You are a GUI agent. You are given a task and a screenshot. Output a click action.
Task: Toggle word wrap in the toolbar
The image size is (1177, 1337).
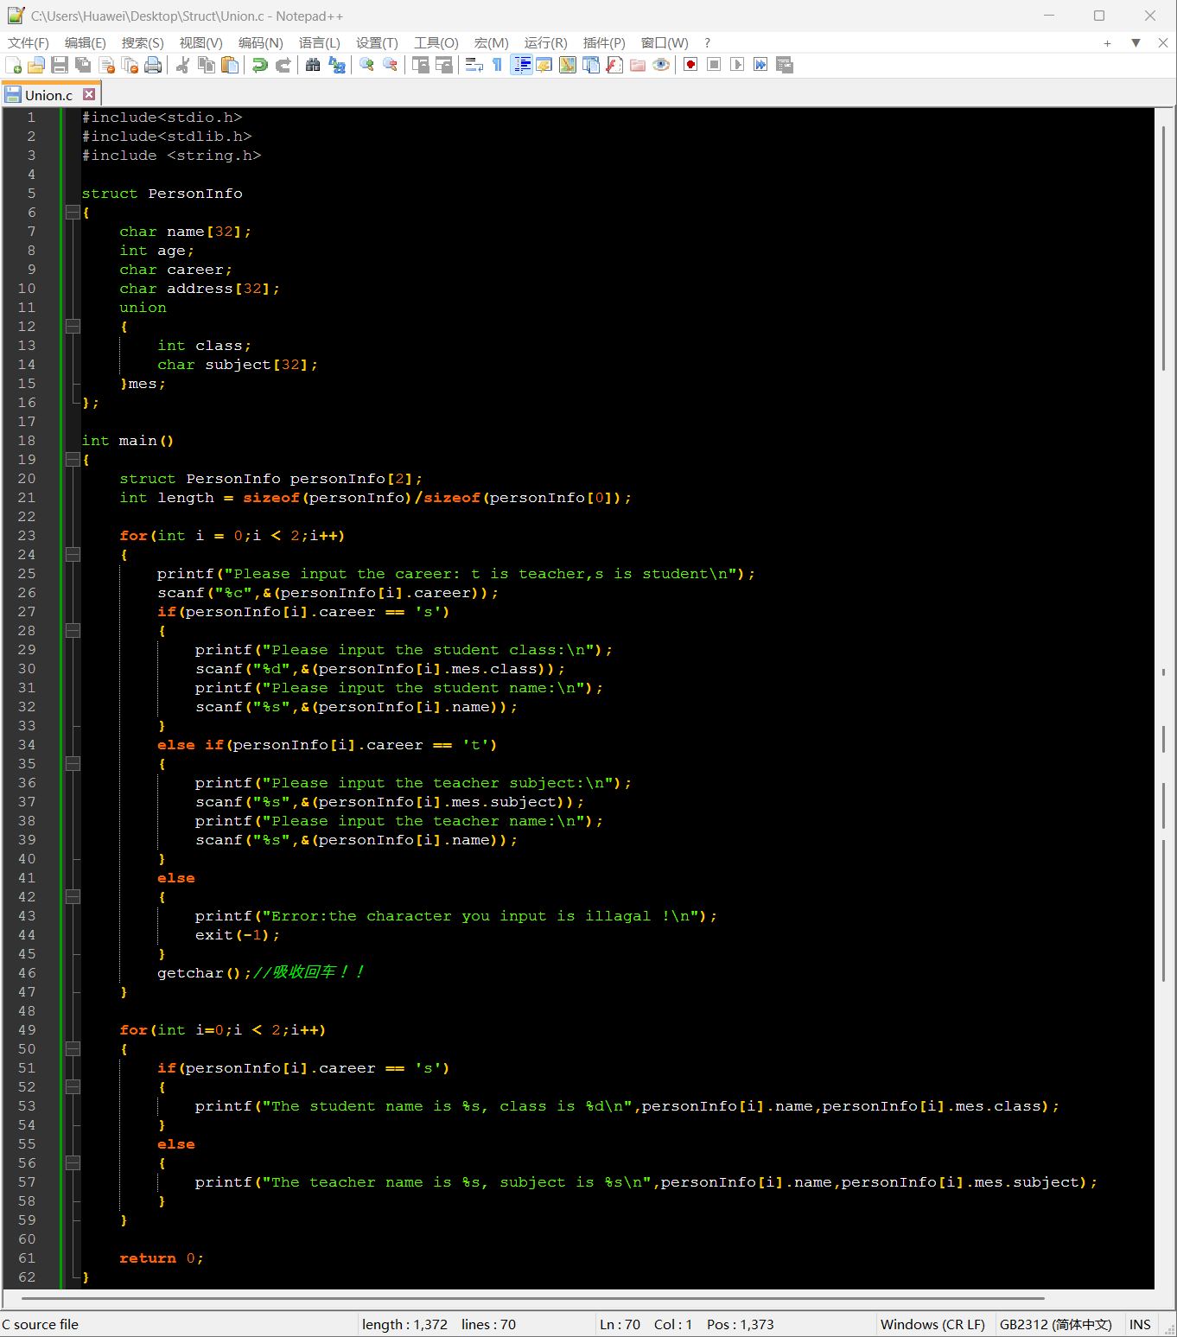tap(474, 65)
